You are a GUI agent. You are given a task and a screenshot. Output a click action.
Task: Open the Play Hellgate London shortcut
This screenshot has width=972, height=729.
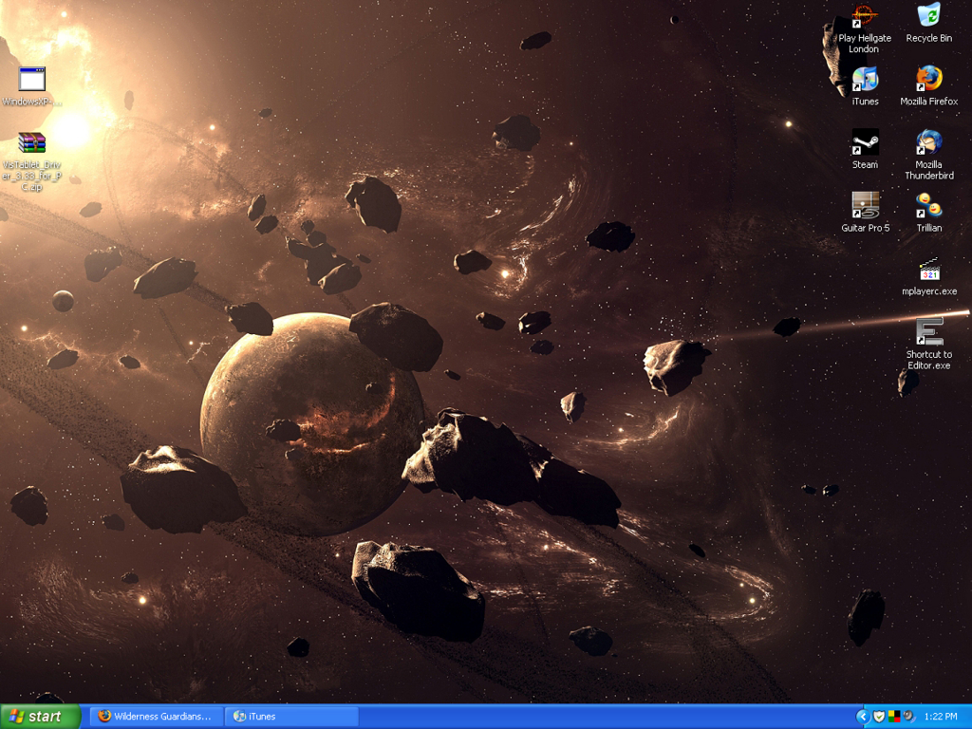[864, 29]
